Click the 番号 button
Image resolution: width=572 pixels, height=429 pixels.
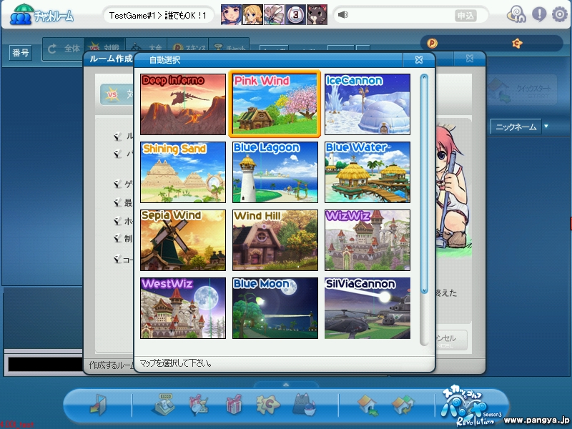click(20, 52)
